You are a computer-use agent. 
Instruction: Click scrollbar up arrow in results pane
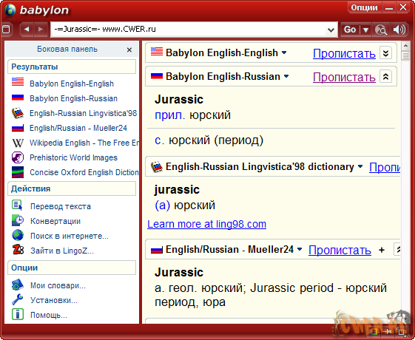(x=405, y=46)
